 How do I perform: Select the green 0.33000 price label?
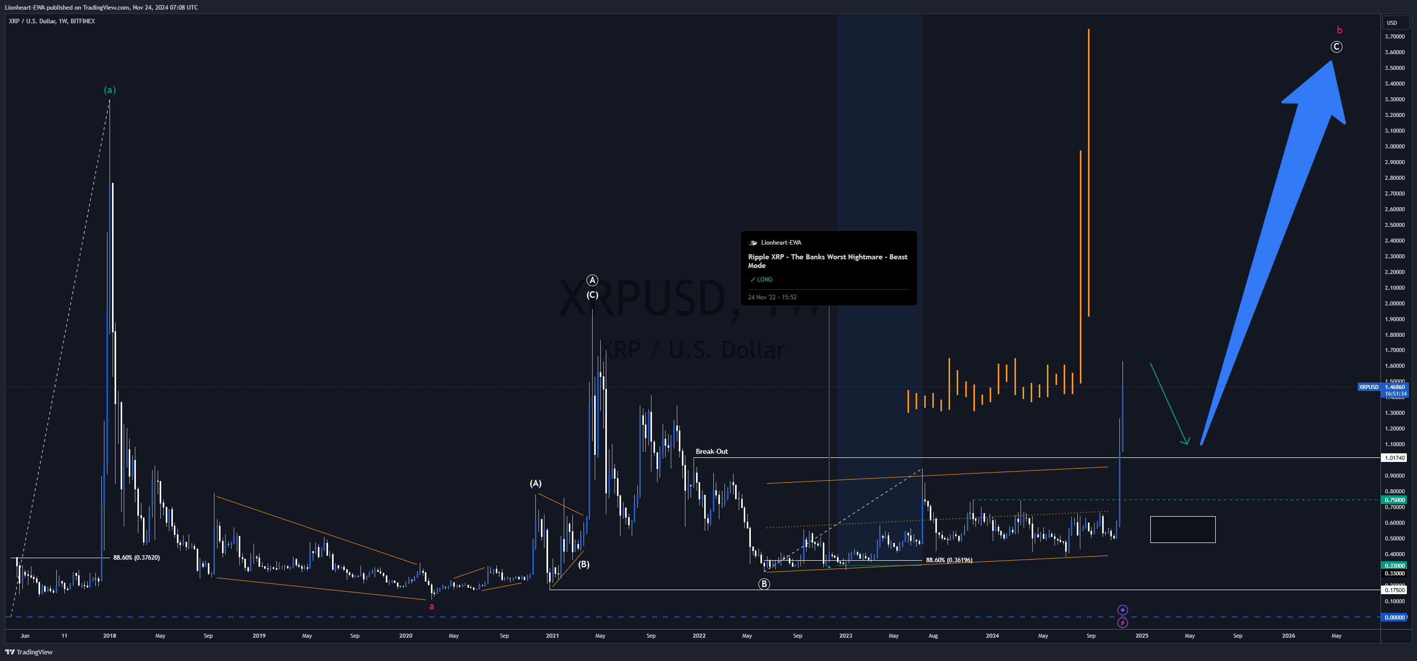tap(1395, 565)
